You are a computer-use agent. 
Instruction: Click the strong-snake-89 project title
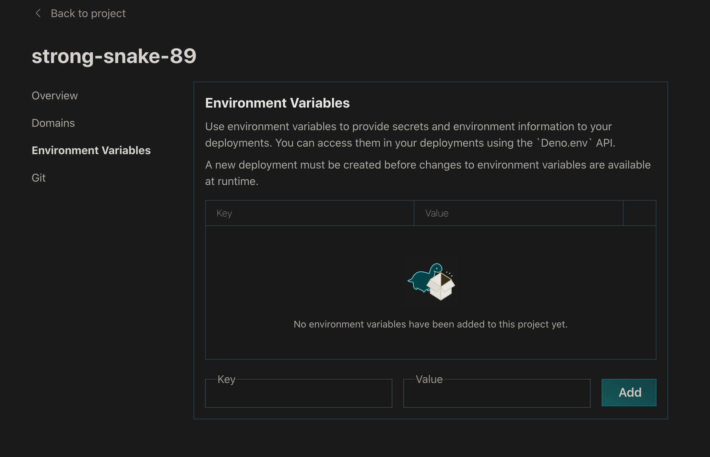(114, 56)
